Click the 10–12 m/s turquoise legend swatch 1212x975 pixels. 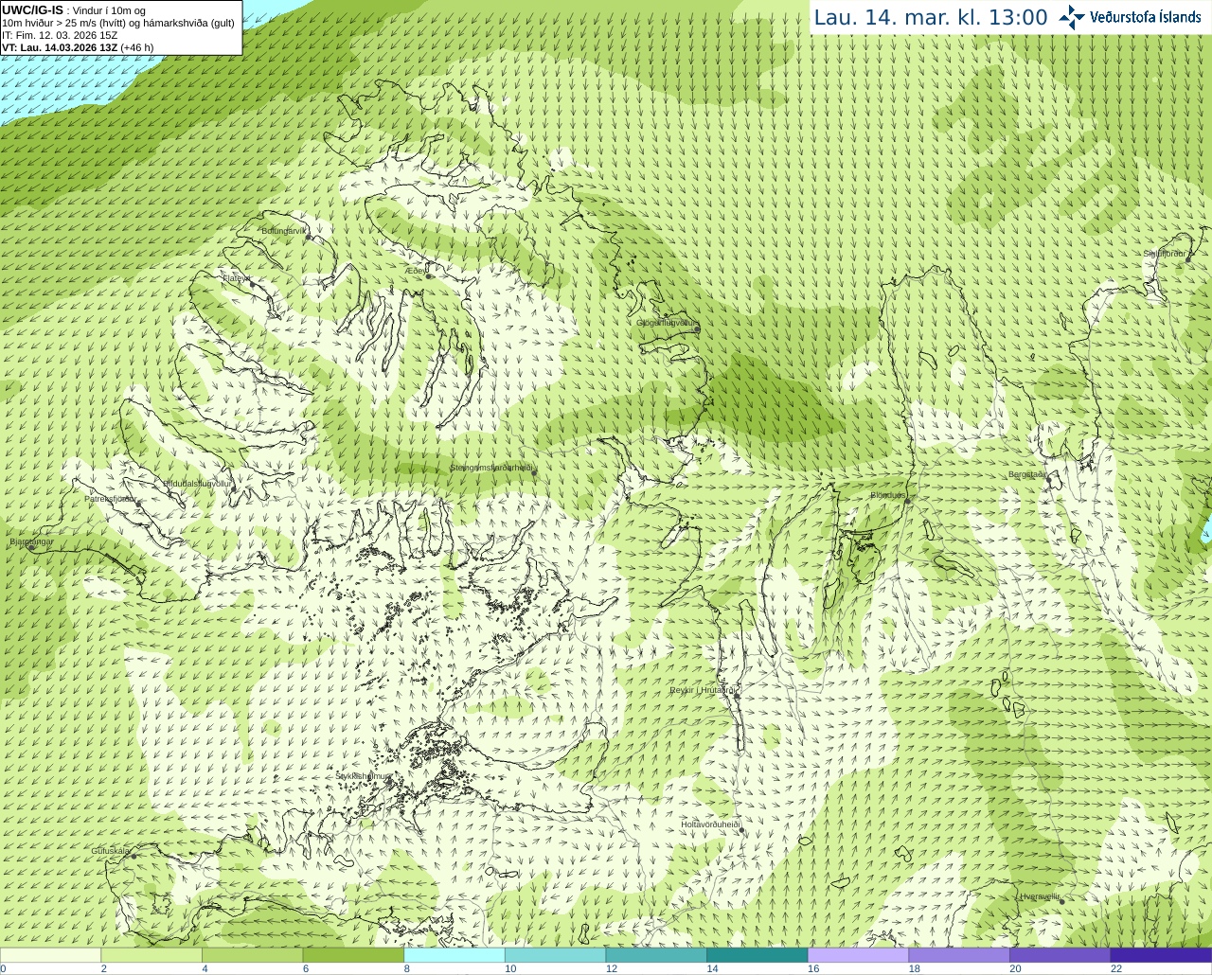[x=555, y=954]
